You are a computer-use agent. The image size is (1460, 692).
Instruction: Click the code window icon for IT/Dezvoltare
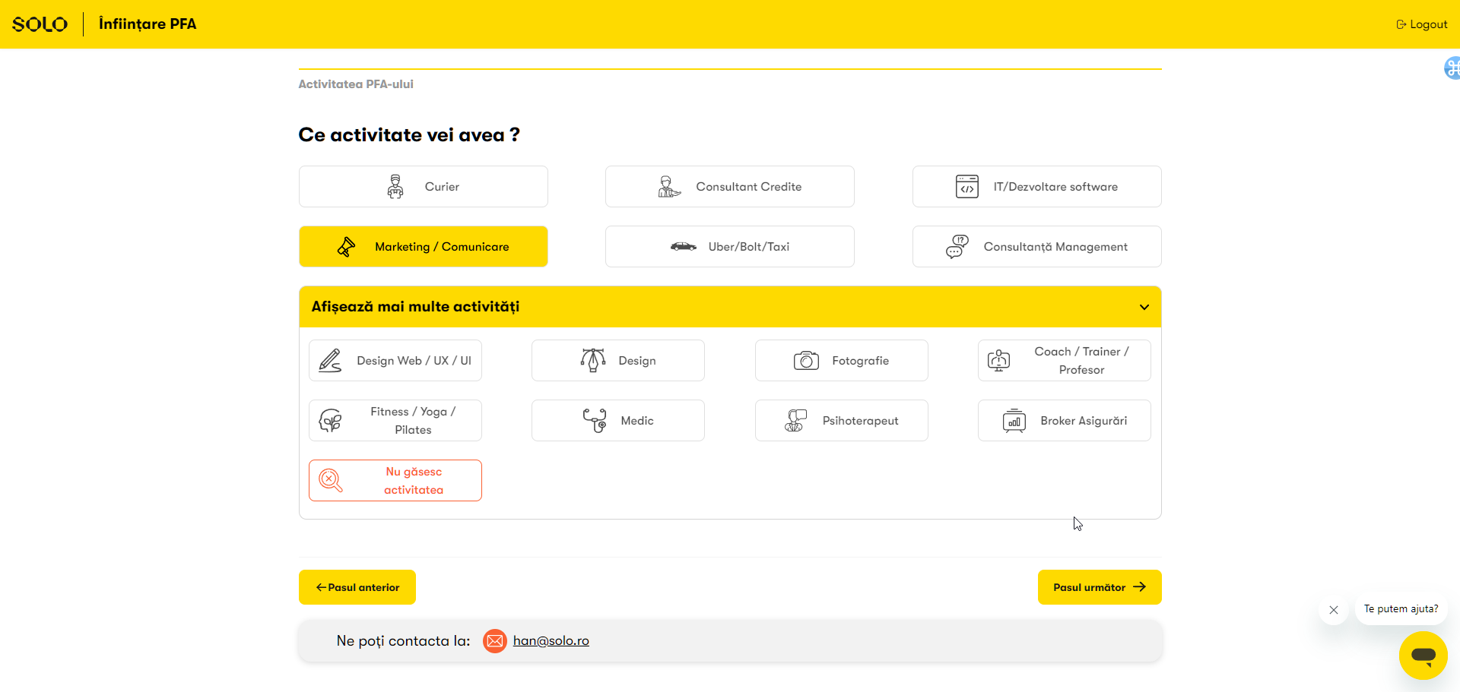[966, 187]
